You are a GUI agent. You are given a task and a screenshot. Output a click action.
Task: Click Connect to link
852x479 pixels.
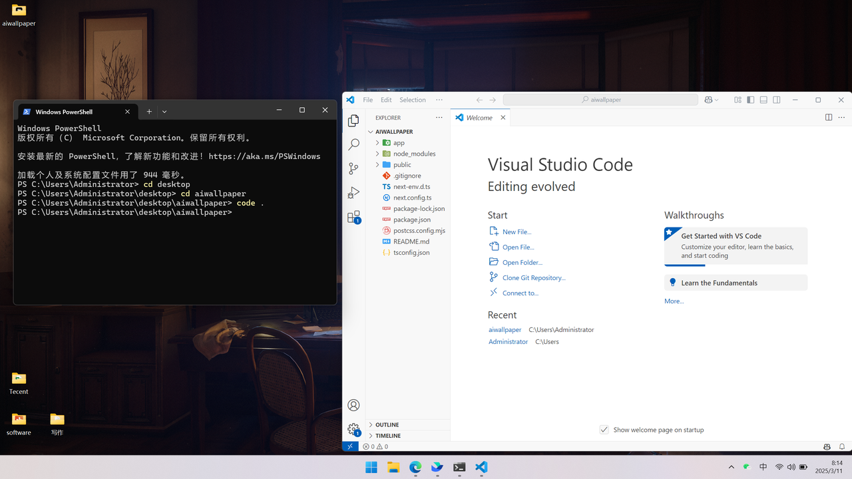[x=521, y=293]
